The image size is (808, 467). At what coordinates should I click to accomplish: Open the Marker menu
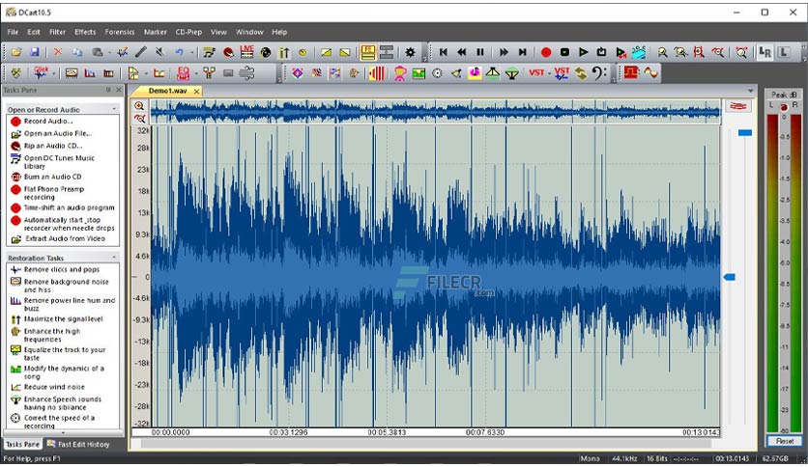point(155,32)
